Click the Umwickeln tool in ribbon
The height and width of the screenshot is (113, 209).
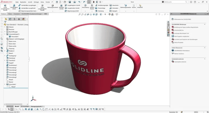tap(115, 5)
